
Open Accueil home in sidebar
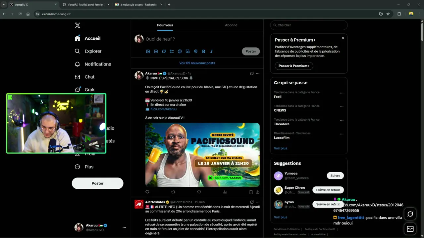coord(88,38)
